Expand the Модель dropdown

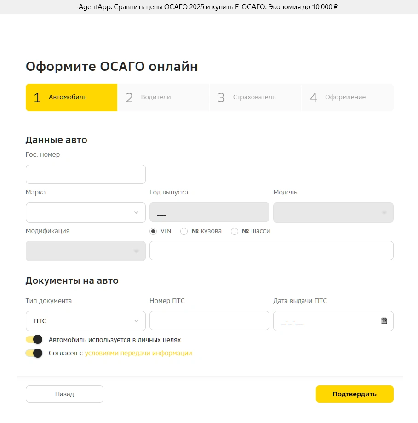tap(333, 212)
